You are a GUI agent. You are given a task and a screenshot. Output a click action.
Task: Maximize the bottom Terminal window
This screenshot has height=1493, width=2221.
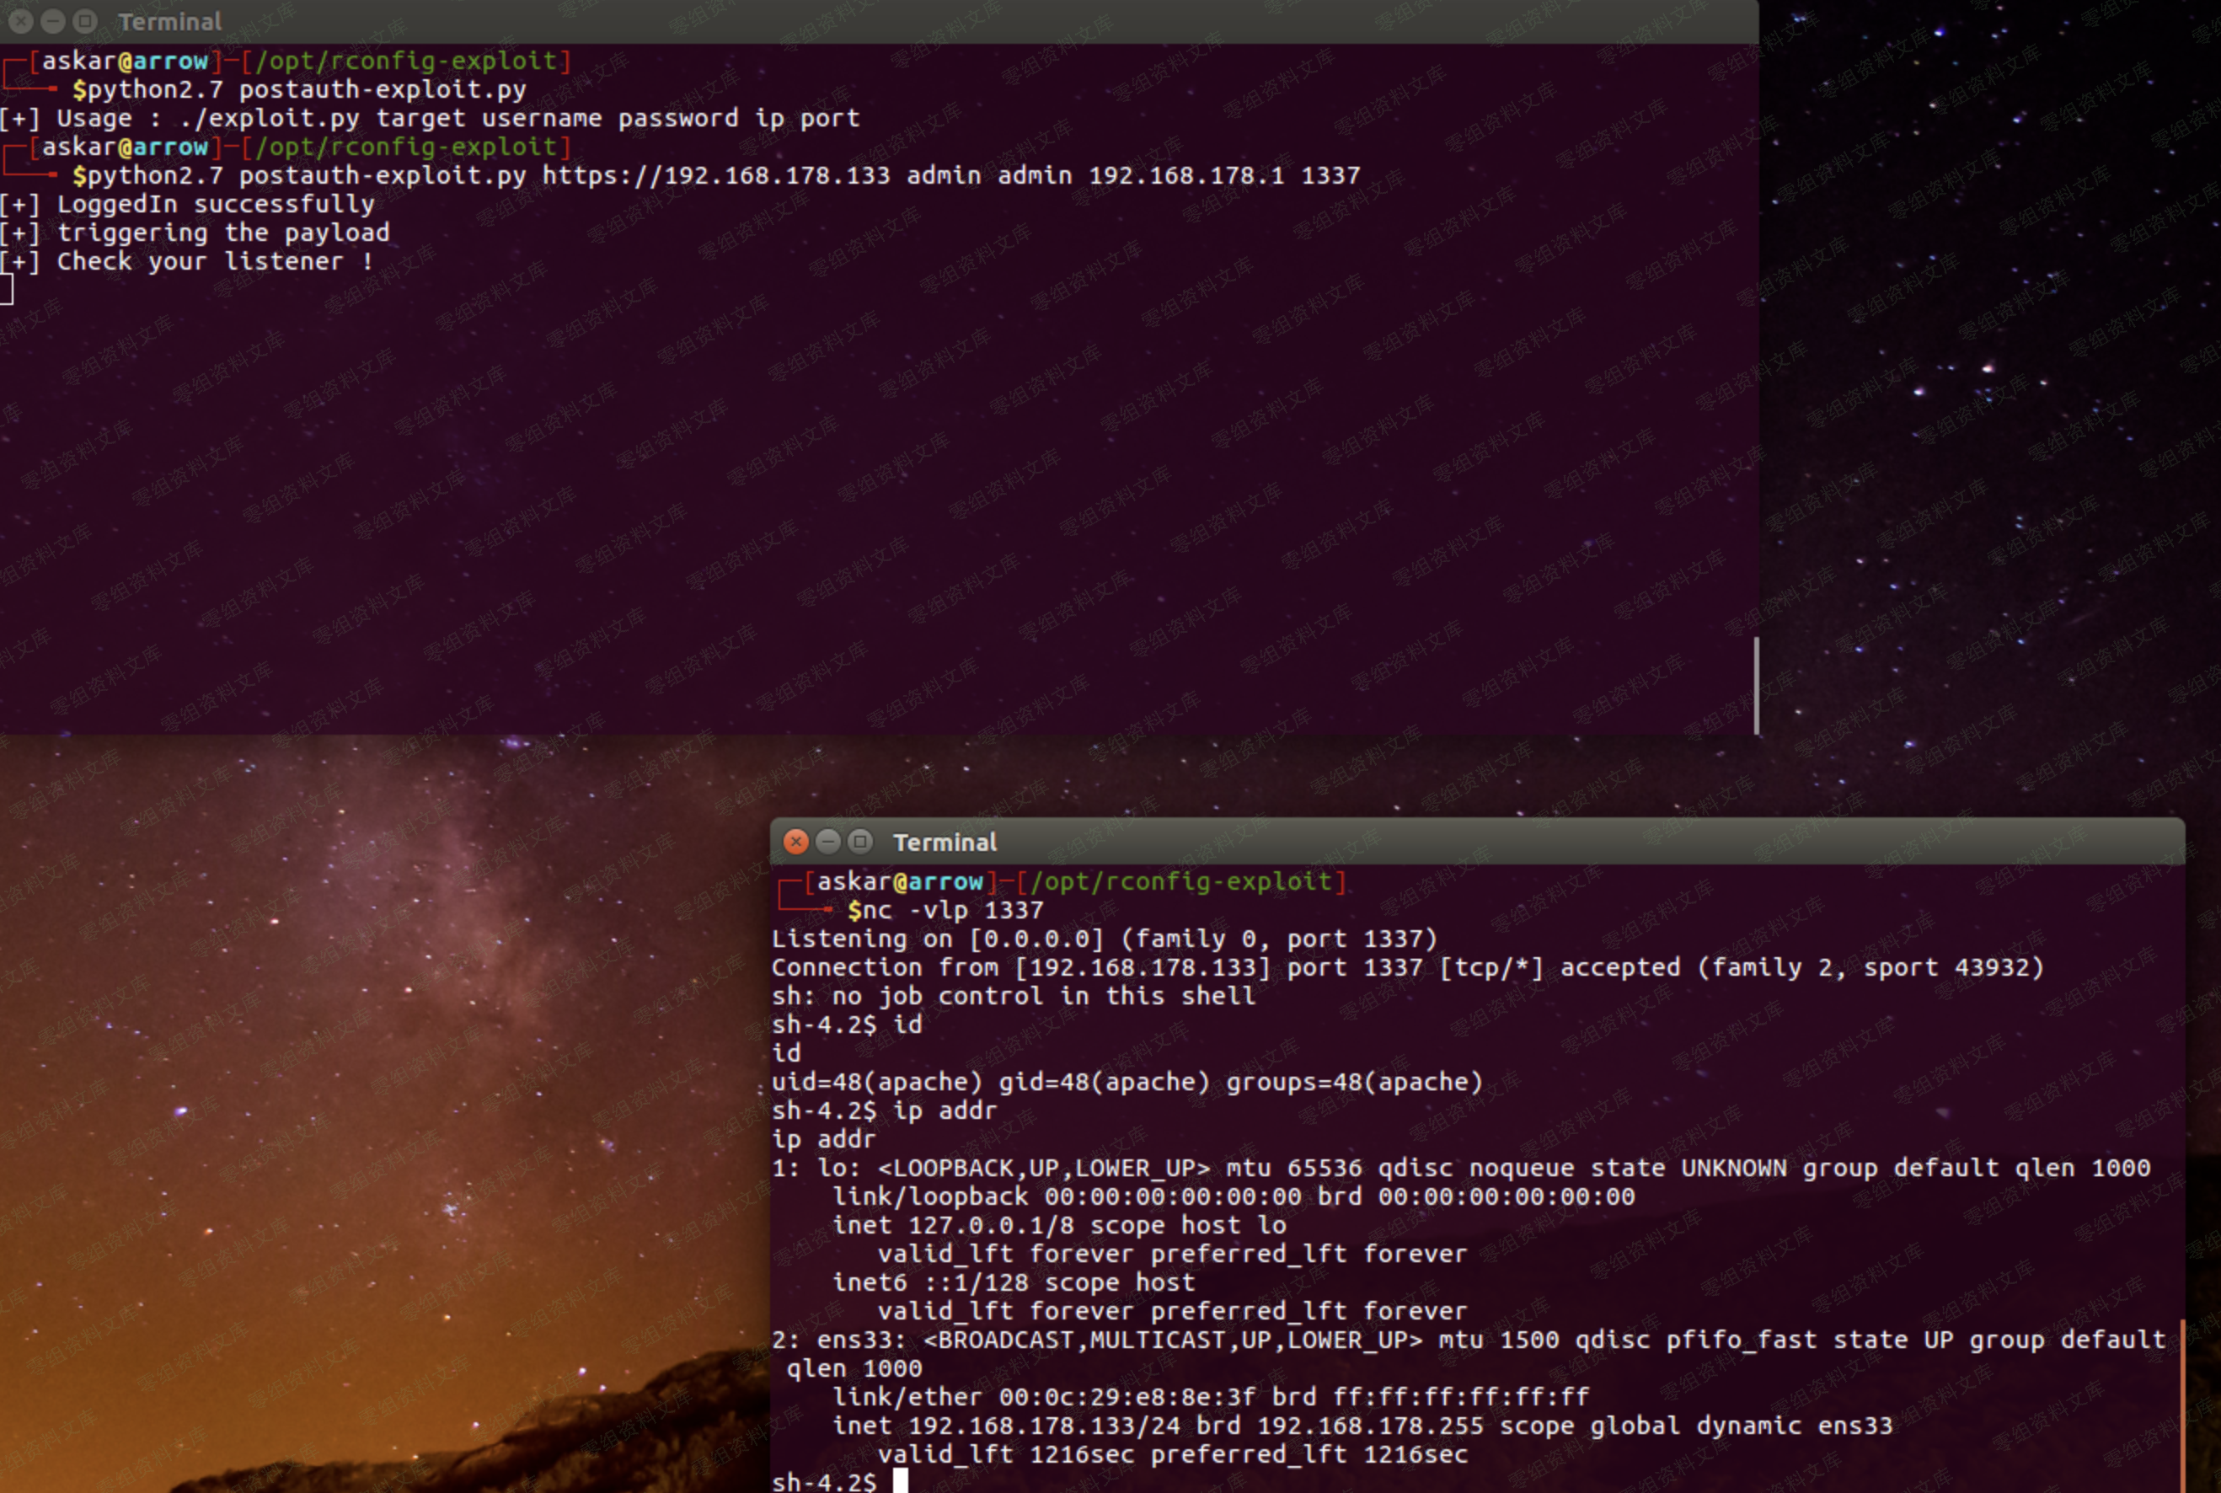tap(860, 842)
